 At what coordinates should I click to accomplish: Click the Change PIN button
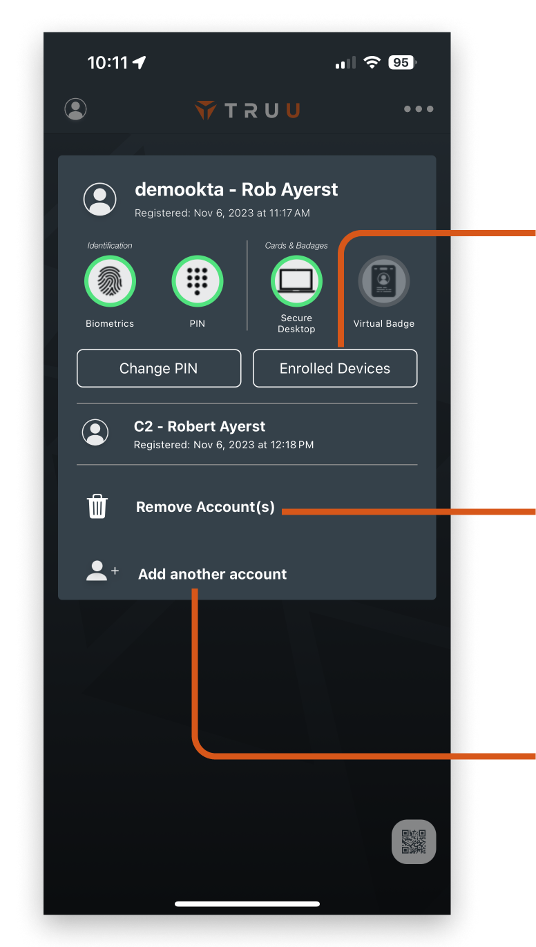159,368
